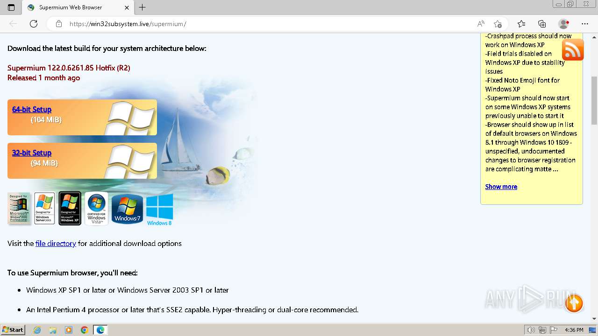Open Action Center flag icon
The width and height of the screenshot is (598, 336).
tap(554, 330)
